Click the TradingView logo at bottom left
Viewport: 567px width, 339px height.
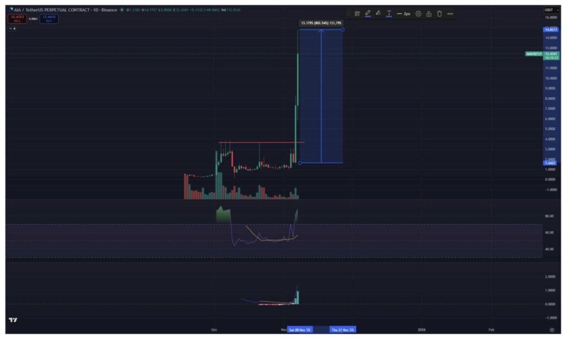(x=13, y=320)
